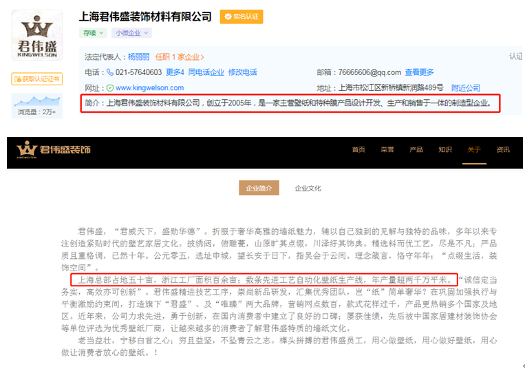
Task: Click the 简介 company description line
Action: [290, 103]
